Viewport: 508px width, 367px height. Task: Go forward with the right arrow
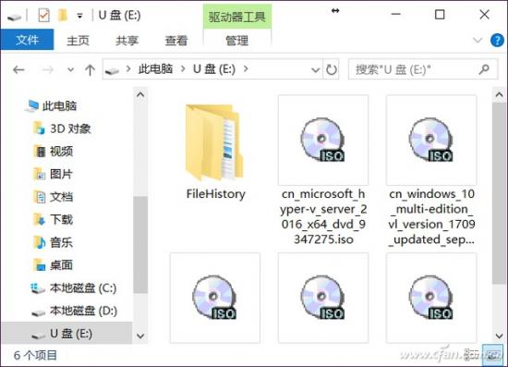(48, 69)
